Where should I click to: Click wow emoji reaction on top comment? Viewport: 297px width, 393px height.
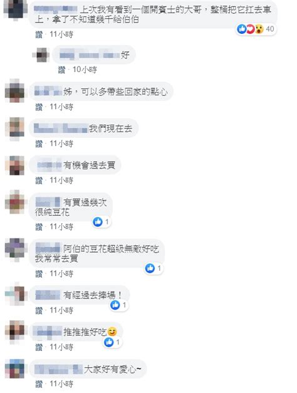(259, 29)
